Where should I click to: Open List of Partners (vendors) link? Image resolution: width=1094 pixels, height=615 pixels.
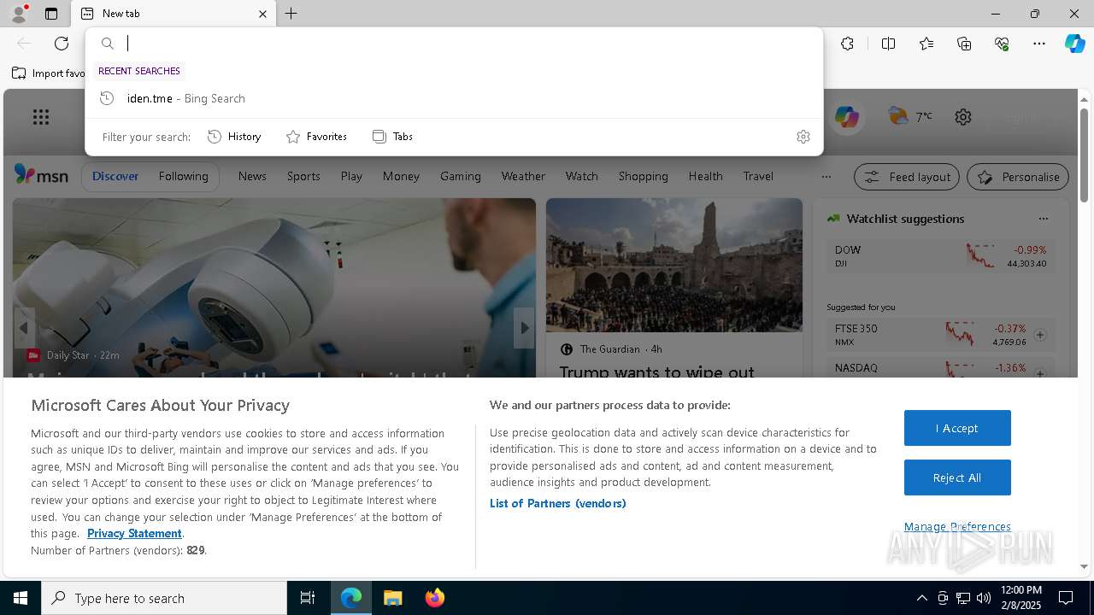coord(558,503)
